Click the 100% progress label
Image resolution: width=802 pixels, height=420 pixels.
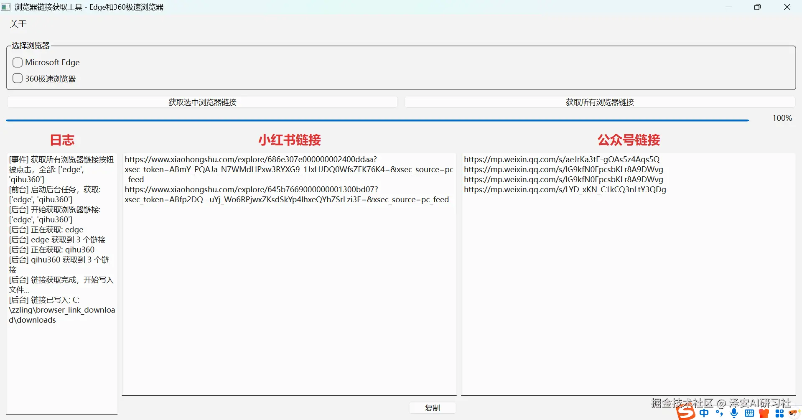[x=782, y=118]
